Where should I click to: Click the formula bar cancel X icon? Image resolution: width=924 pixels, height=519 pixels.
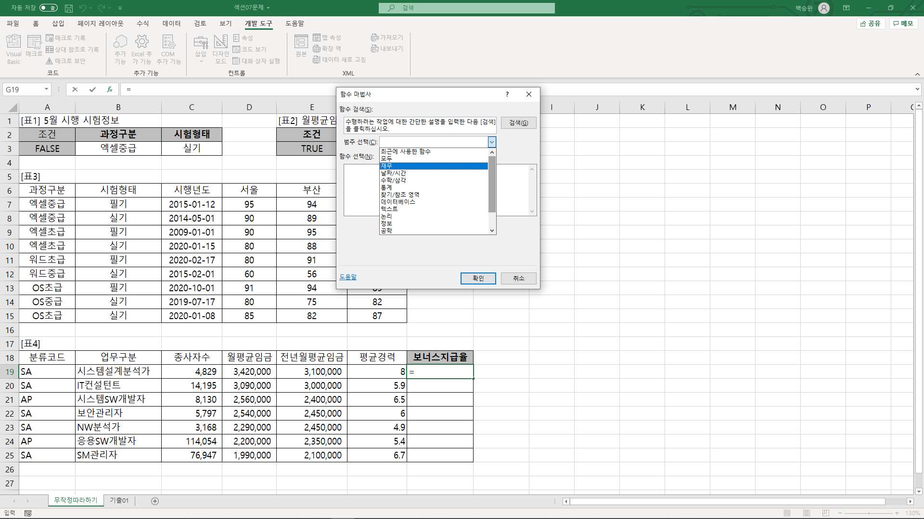click(x=75, y=89)
